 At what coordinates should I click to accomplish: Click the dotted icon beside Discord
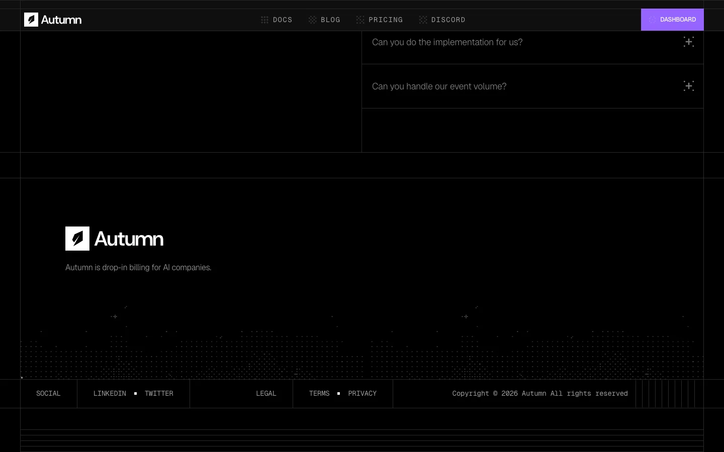pos(423,20)
